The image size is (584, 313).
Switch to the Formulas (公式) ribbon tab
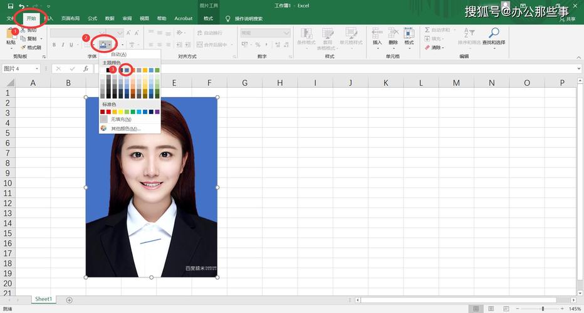click(92, 19)
